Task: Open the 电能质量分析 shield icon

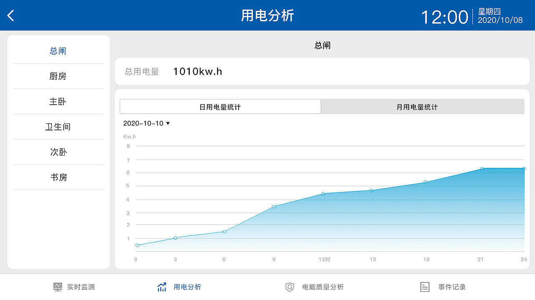Action: tap(290, 287)
